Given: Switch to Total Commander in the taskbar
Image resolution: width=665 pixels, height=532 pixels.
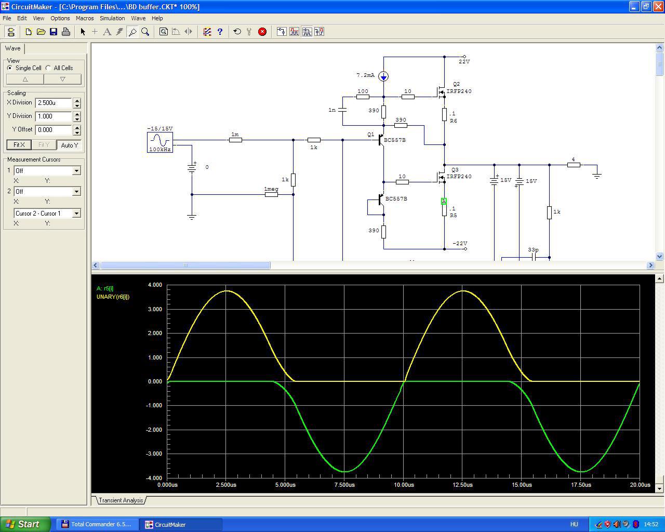Looking at the screenshot, I should click(x=97, y=524).
